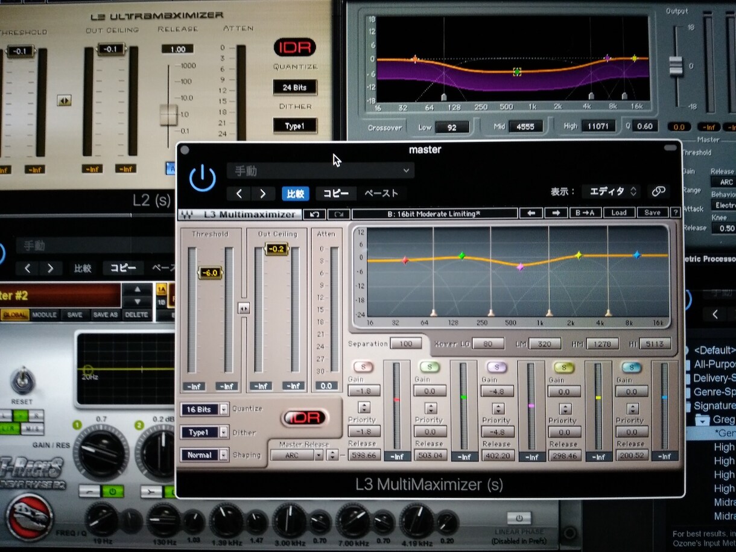The image size is (736, 552).
Task: Click the HM crossover field showing 1278
Action: point(601,344)
